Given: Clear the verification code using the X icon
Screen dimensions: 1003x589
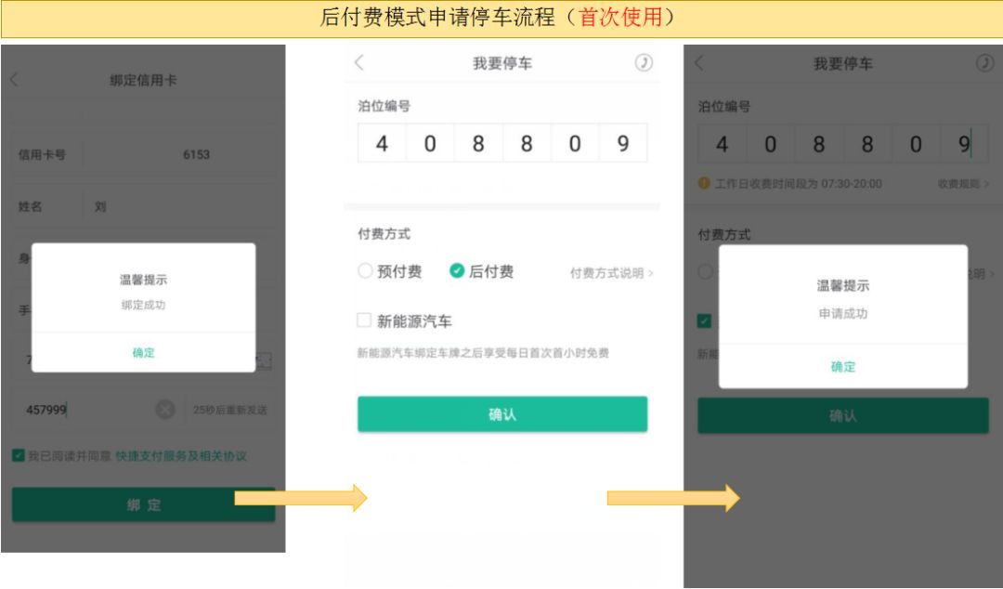Looking at the screenshot, I should 166,407.
